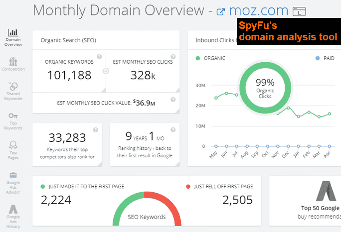Expand competitor keywords card corner
The height and width of the screenshot is (232, 341).
(x=100, y=164)
